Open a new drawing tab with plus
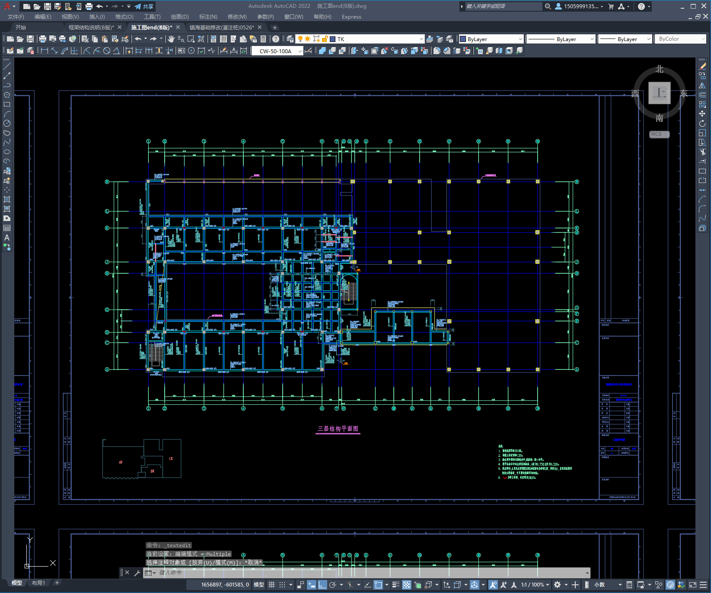 274,28
